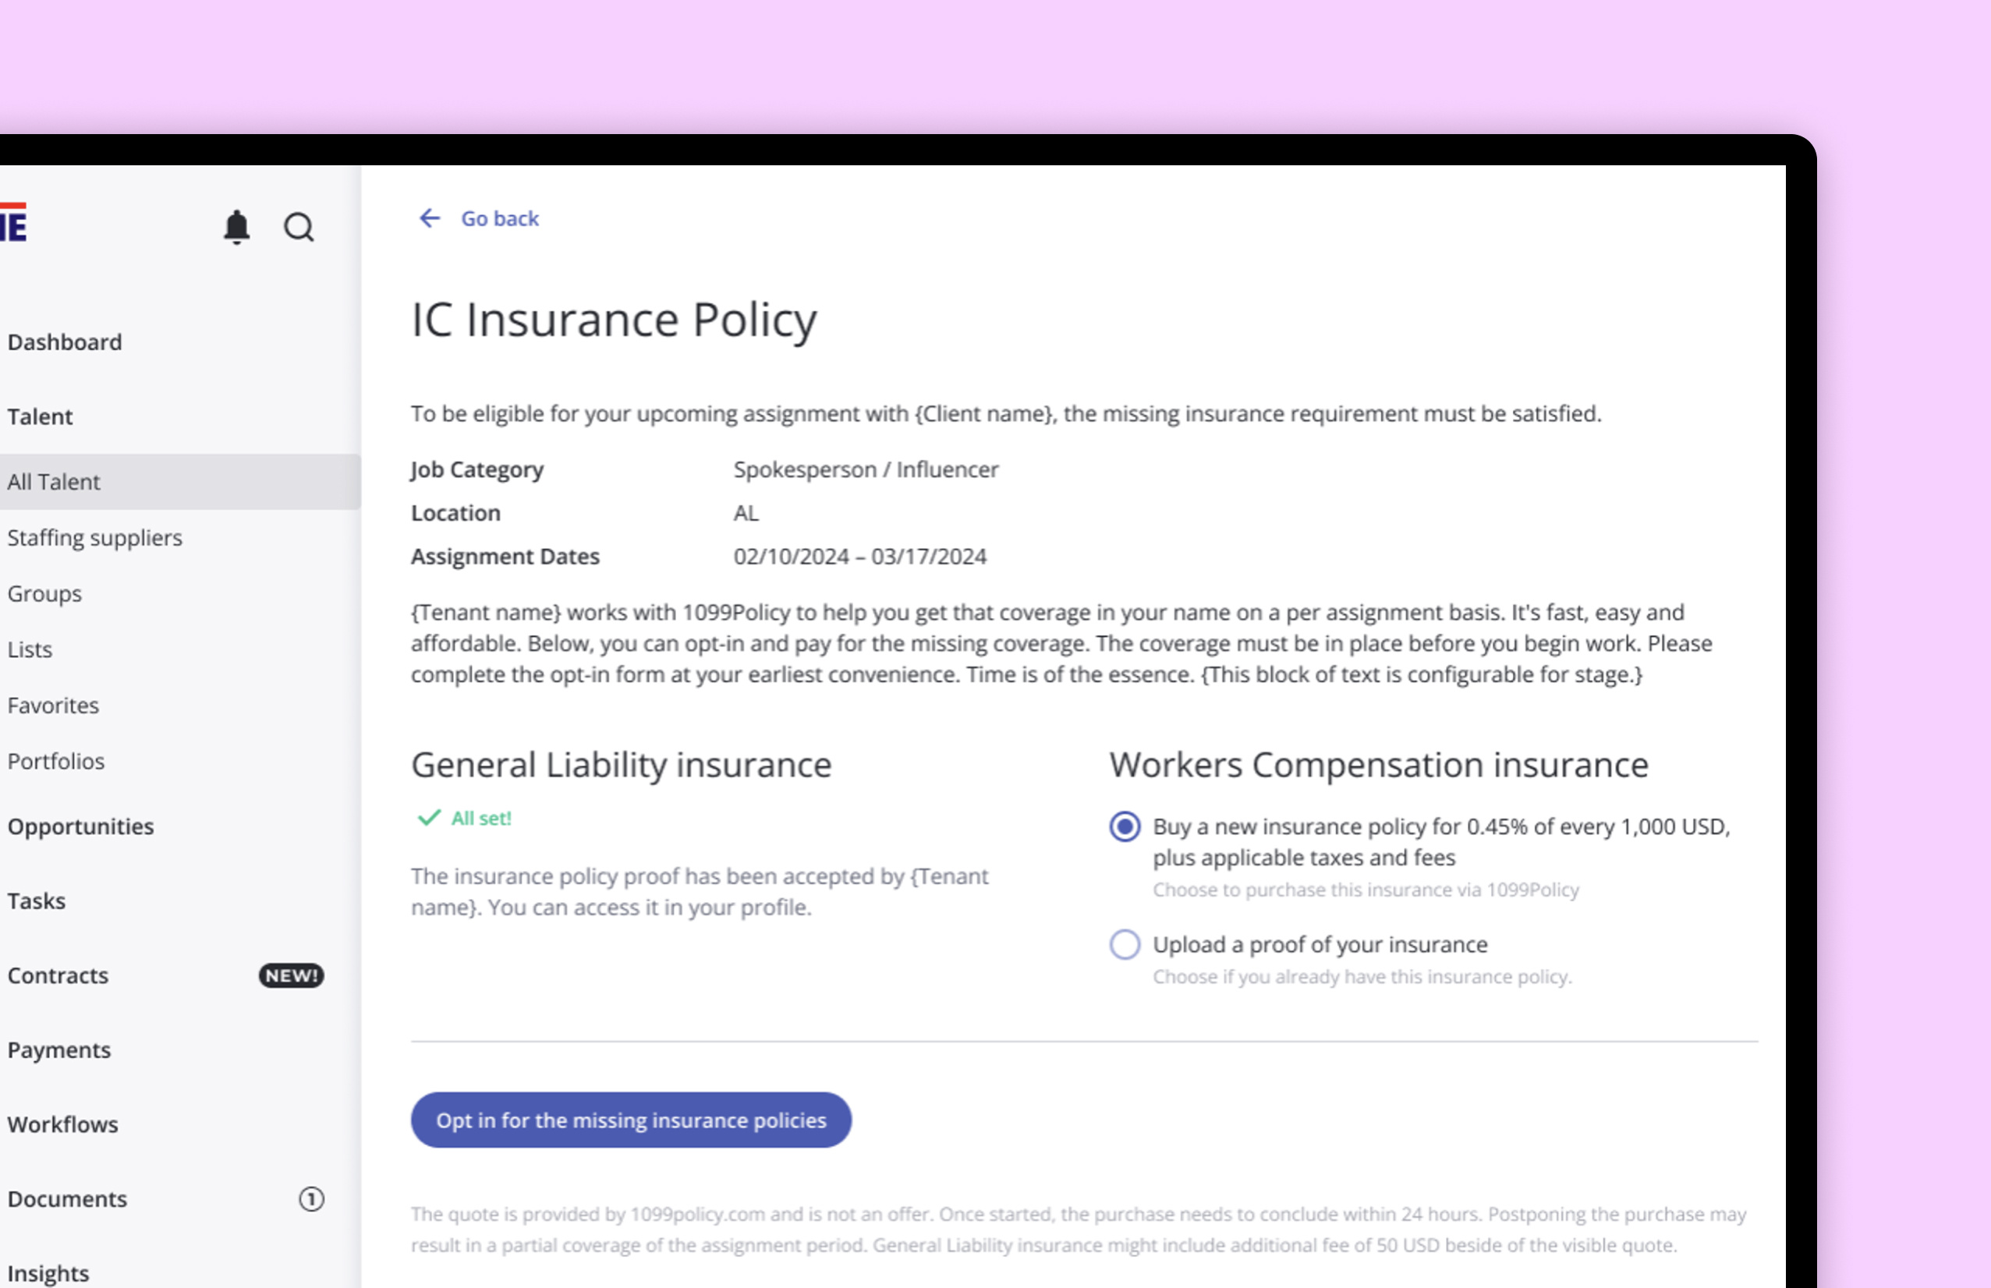The height and width of the screenshot is (1288, 1991).
Task: Open the Contracts section
Action: 58,975
